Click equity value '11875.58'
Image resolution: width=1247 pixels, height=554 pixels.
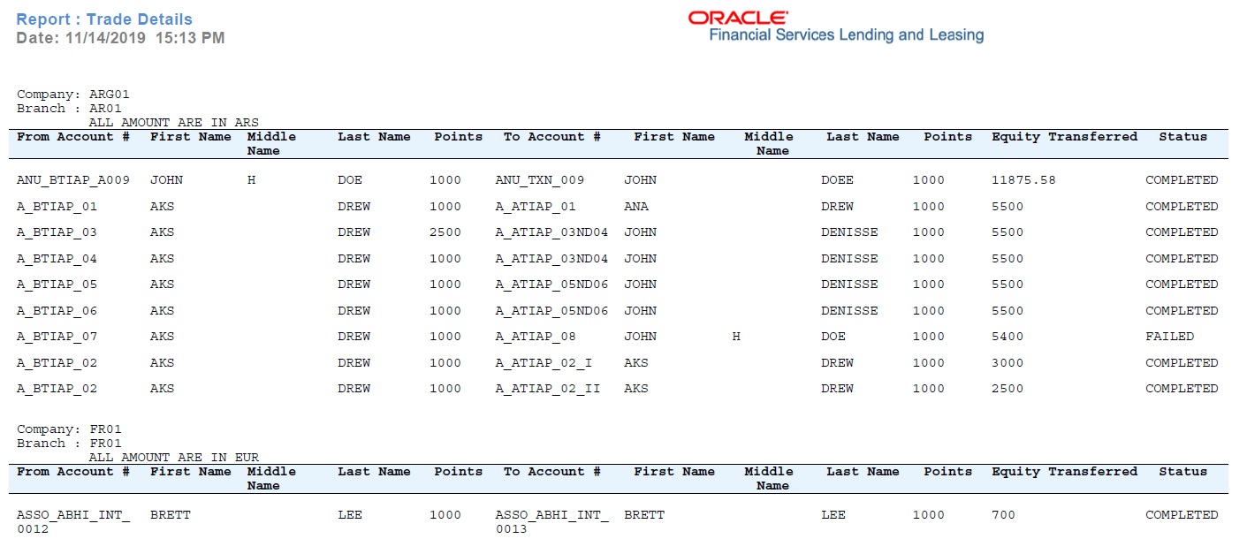pyautogui.click(x=1023, y=180)
